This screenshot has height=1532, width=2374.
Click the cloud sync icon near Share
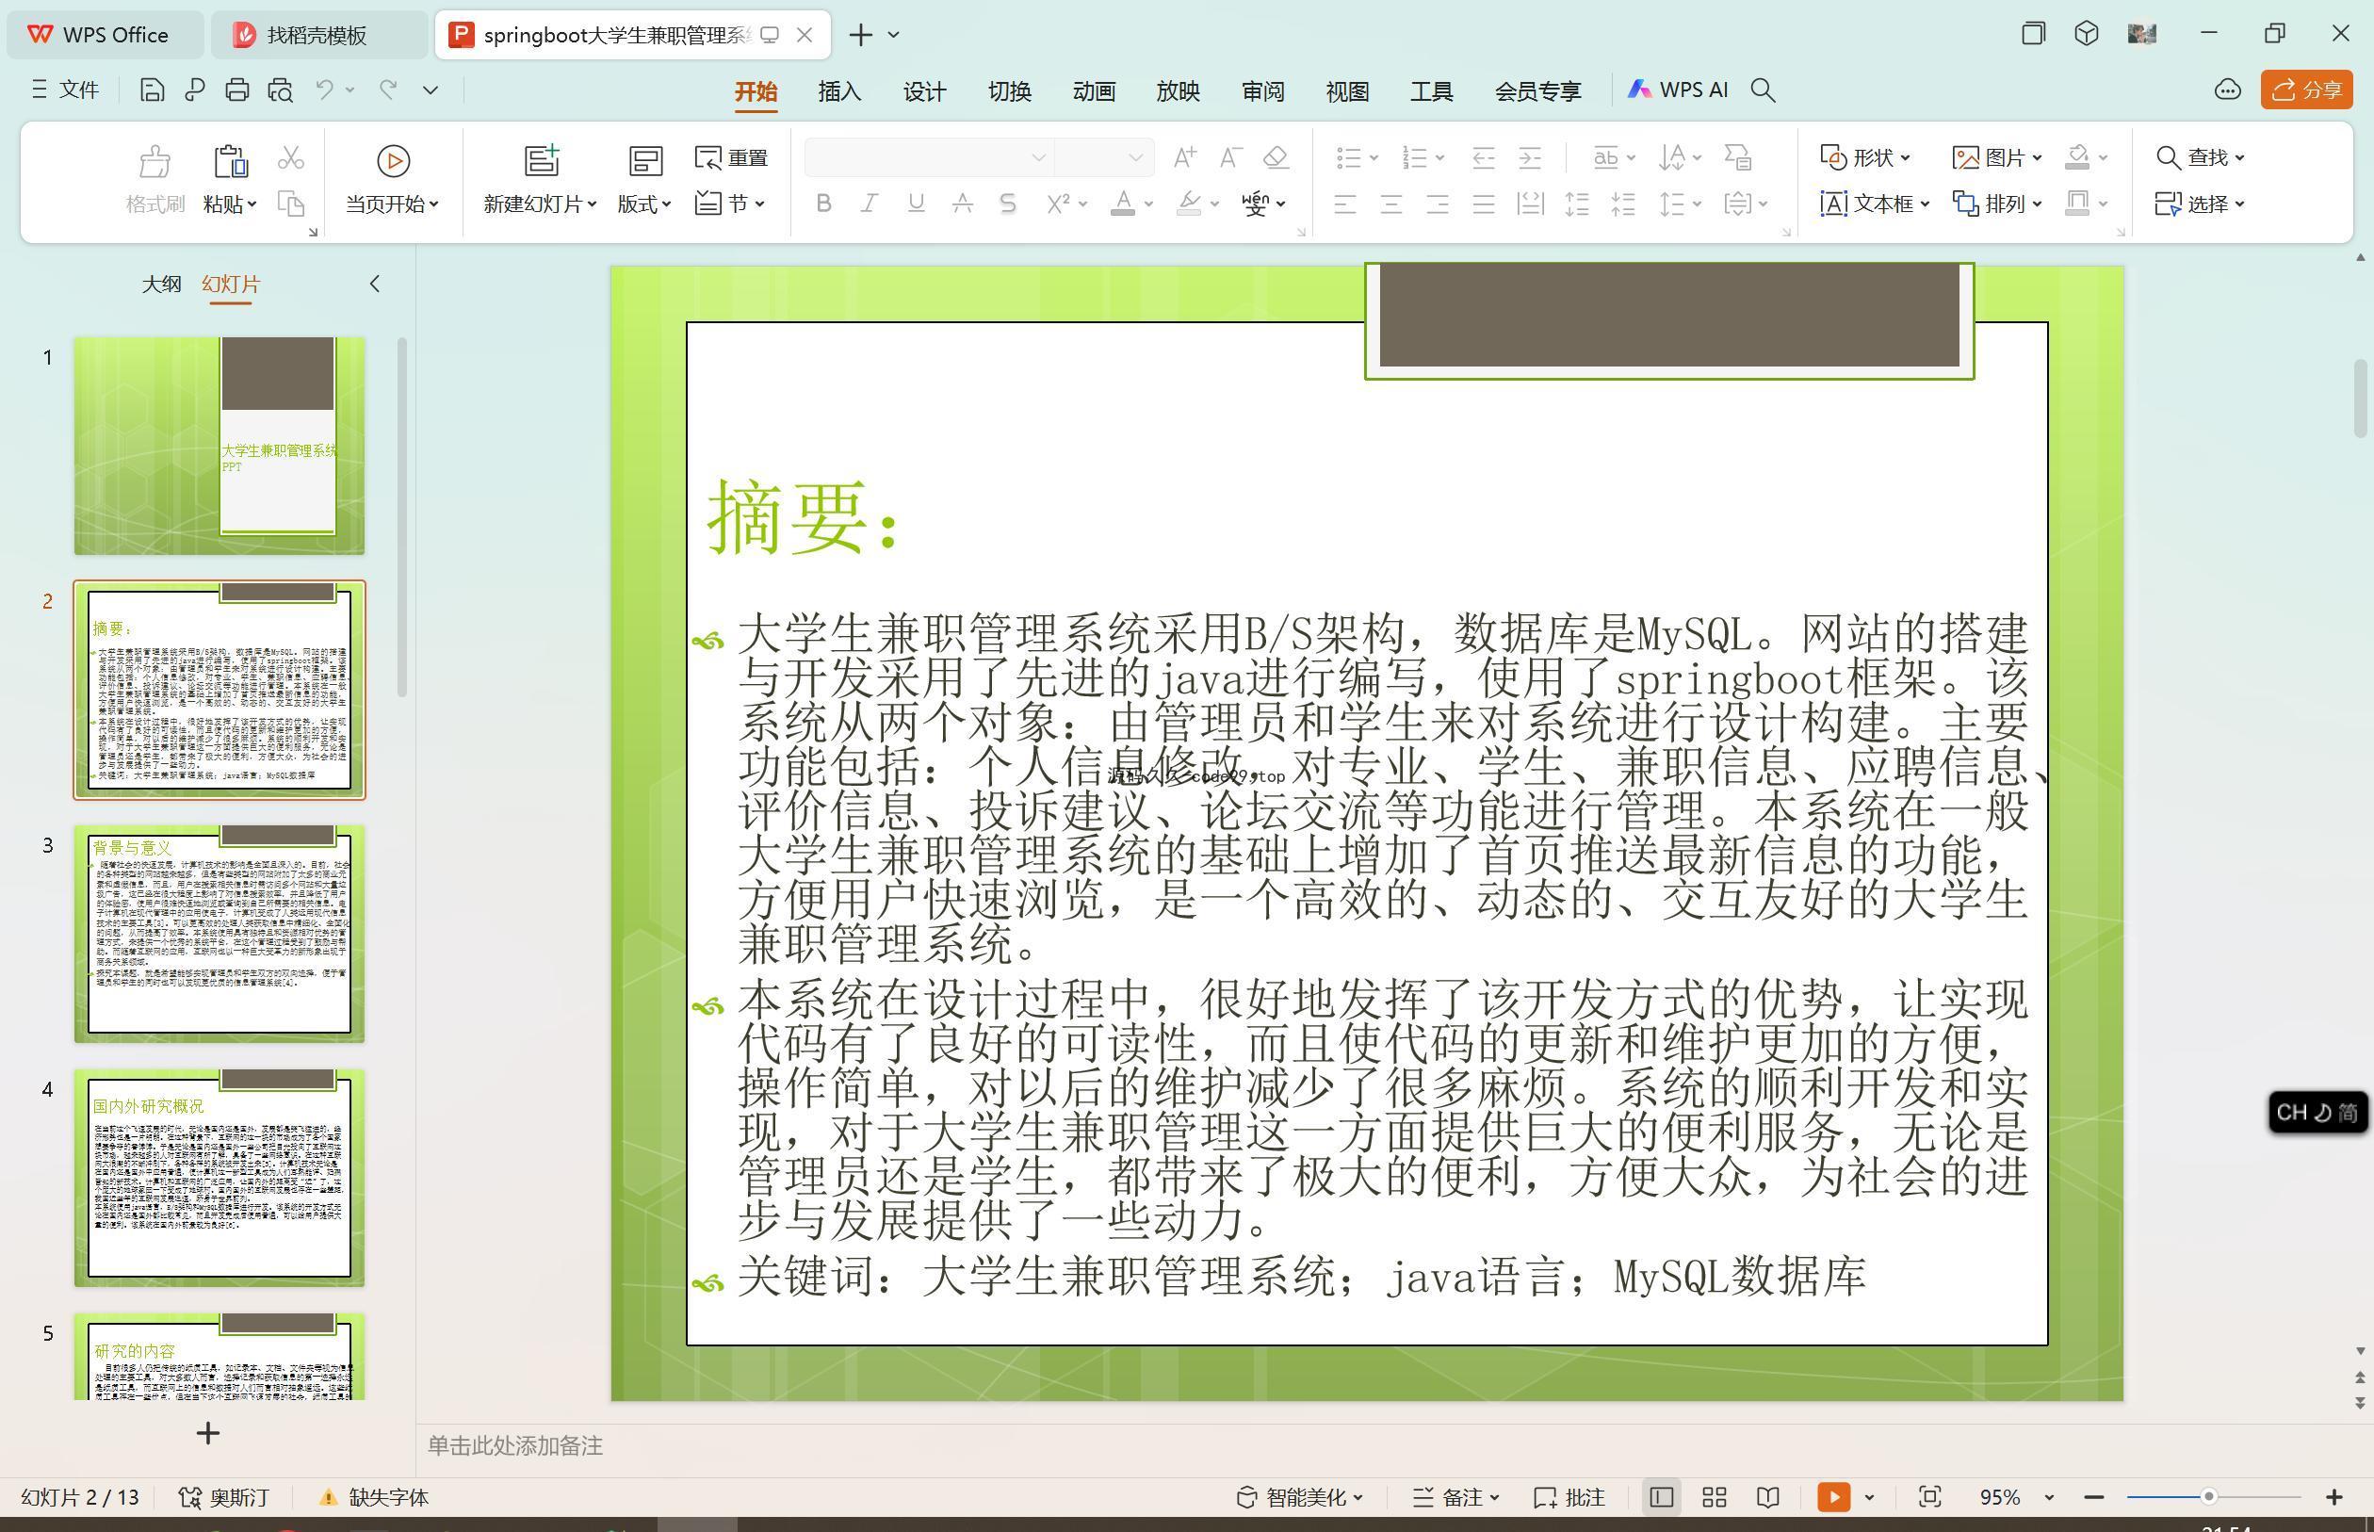pyautogui.click(x=2228, y=90)
